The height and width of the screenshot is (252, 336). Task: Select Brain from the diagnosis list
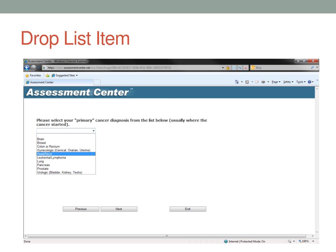point(66,139)
